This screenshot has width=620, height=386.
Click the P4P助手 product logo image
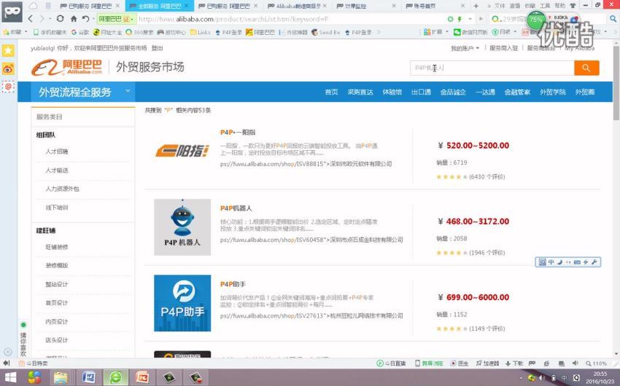pos(182,303)
